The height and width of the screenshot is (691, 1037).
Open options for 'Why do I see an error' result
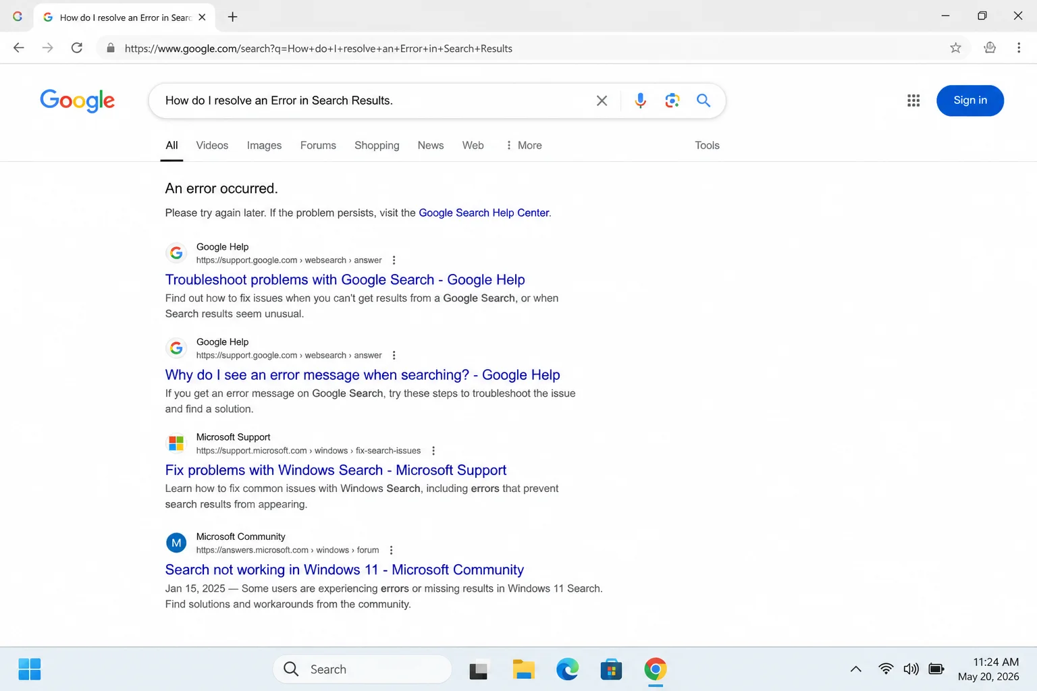tap(394, 356)
